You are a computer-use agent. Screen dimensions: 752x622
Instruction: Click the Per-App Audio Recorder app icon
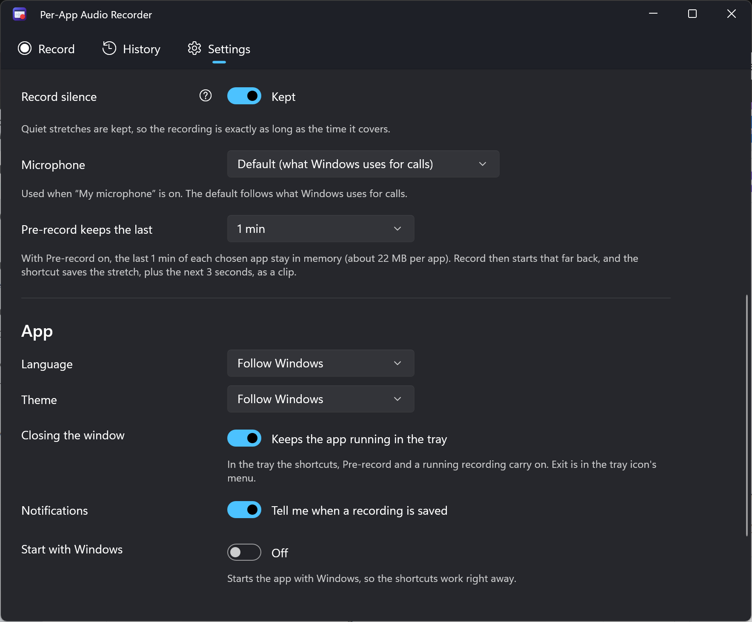point(20,14)
